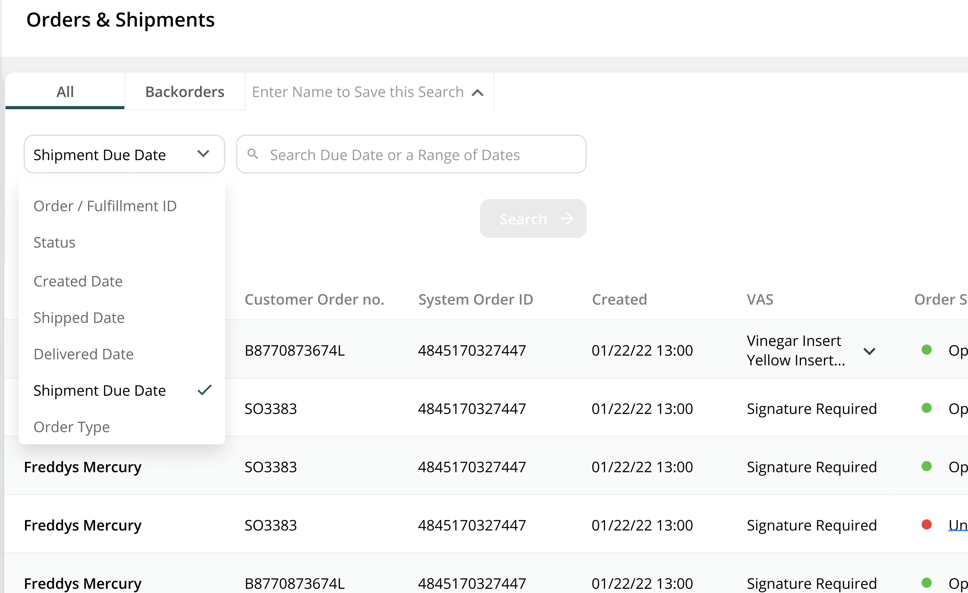Open the Backorders tab
The image size is (968, 593).
(x=185, y=91)
